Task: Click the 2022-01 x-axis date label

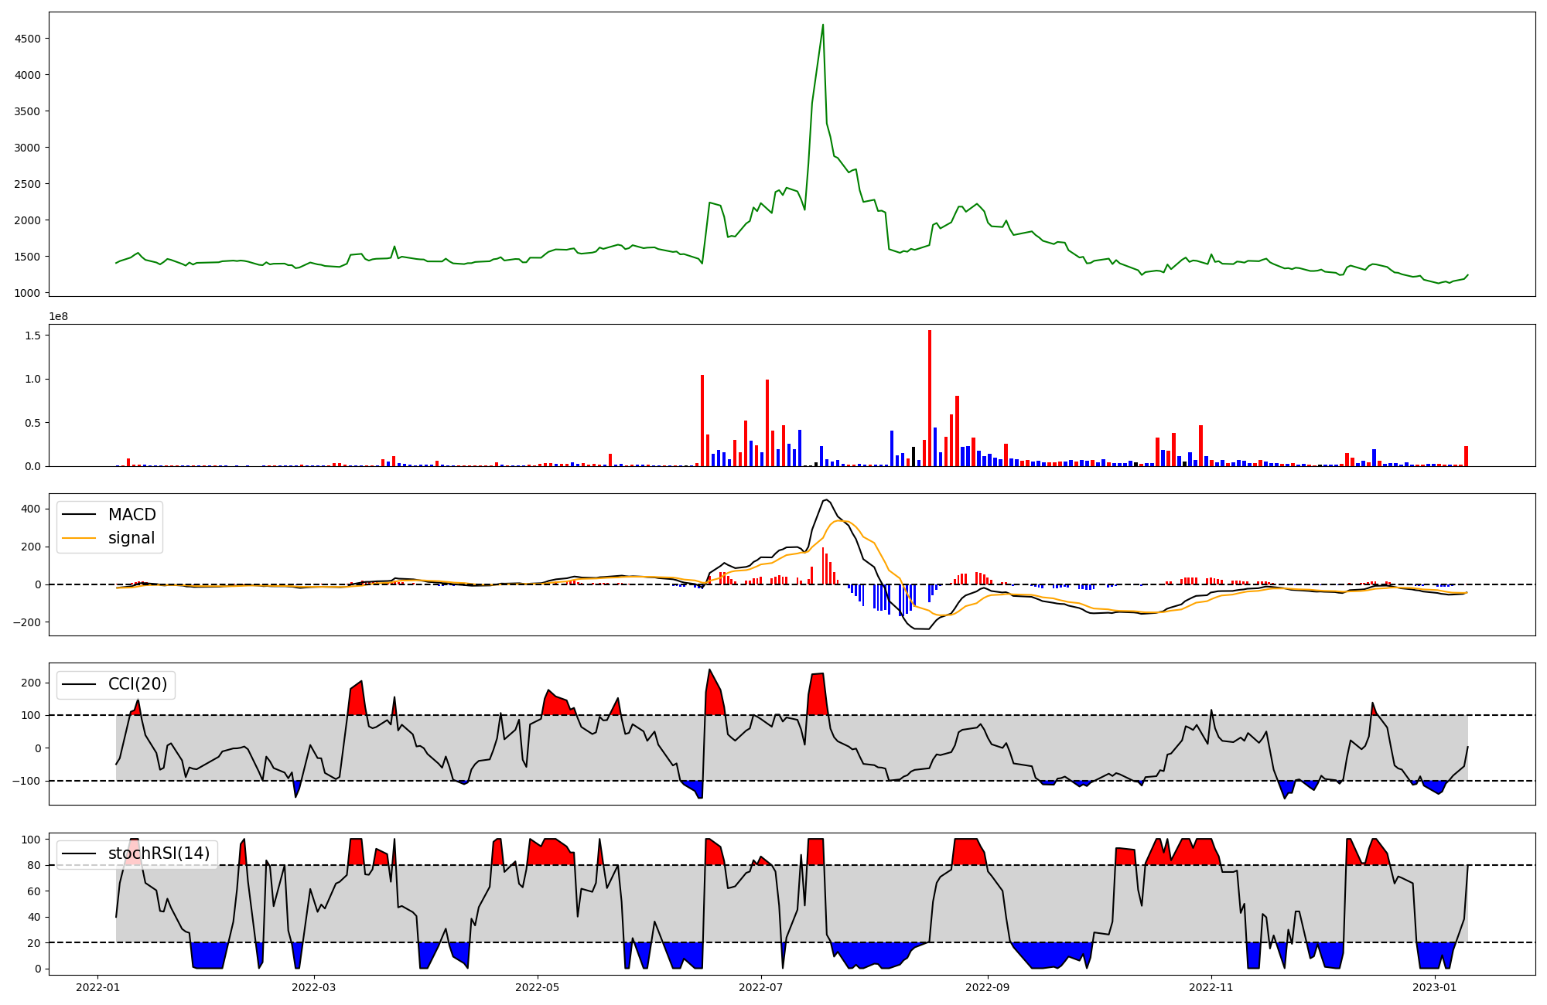Action: pyautogui.click(x=97, y=987)
